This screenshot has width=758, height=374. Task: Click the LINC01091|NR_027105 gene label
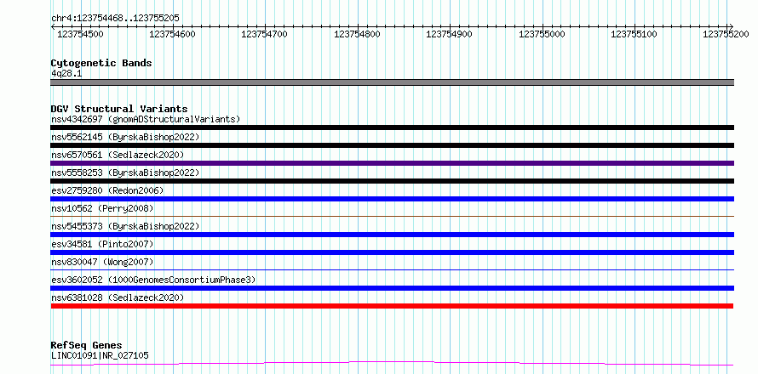100,356
